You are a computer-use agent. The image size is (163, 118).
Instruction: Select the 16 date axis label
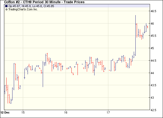pyautogui.click(x=66, y=112)
